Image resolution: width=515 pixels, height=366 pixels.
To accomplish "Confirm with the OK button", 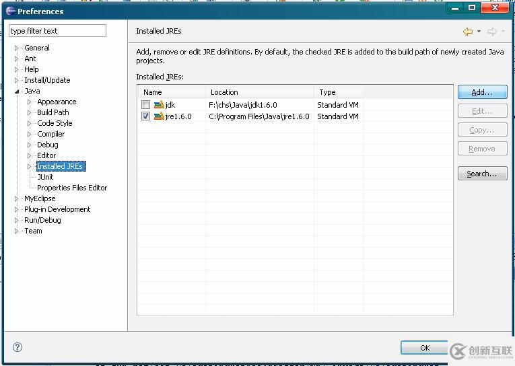I will click(424, 348).
